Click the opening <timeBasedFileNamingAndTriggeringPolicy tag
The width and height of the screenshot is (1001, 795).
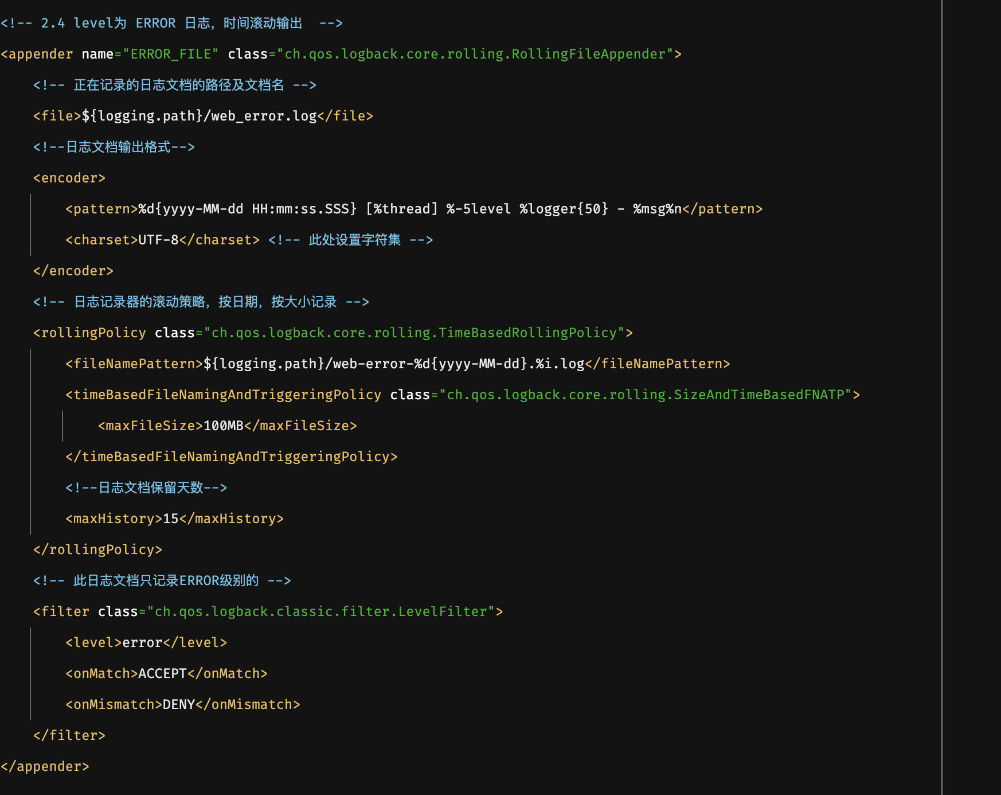[224, 395]
